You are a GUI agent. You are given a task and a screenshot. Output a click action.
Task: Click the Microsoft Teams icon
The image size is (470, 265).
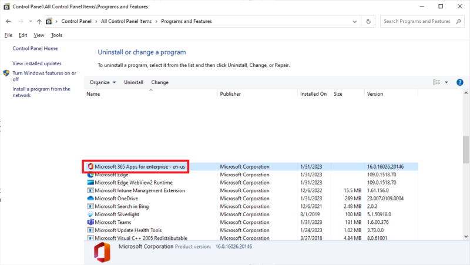click(x=90, y=222)
